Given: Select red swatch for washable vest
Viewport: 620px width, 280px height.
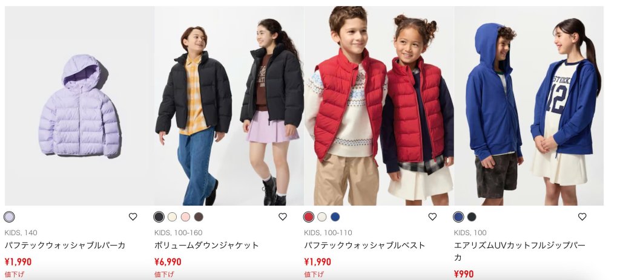Looking at the screenshot, I should pyautogui.click(x=308, y=217).
